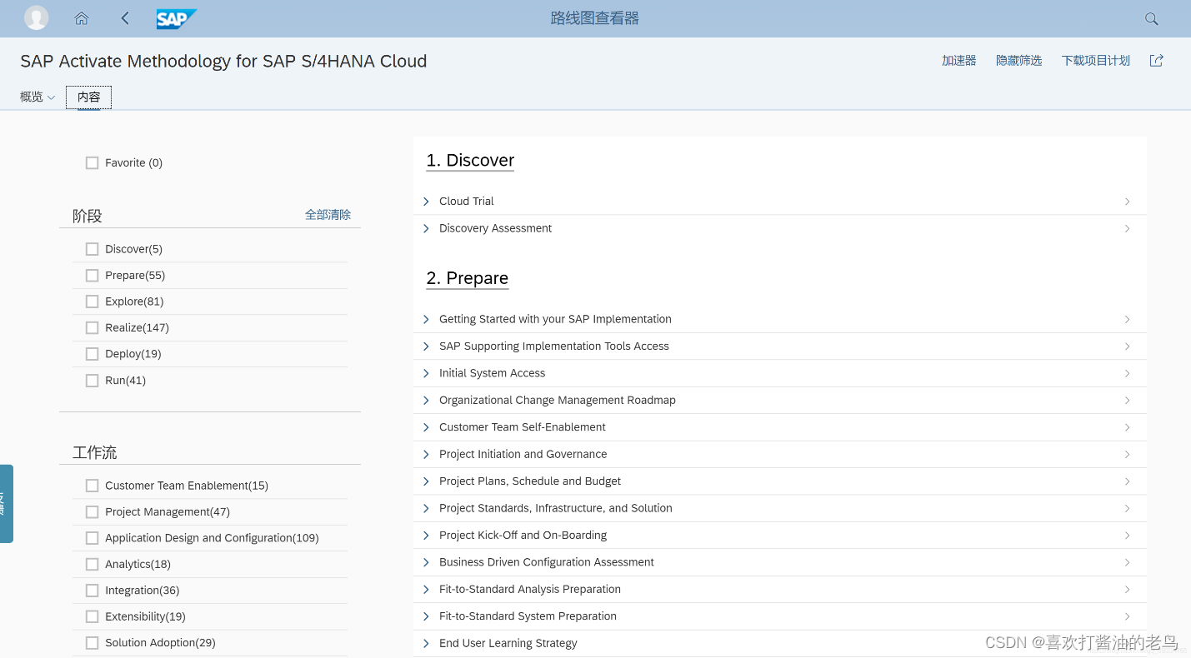
Task: Open Project Plans, Schedule and Budget right arrow
Action: click(1127, 481)
